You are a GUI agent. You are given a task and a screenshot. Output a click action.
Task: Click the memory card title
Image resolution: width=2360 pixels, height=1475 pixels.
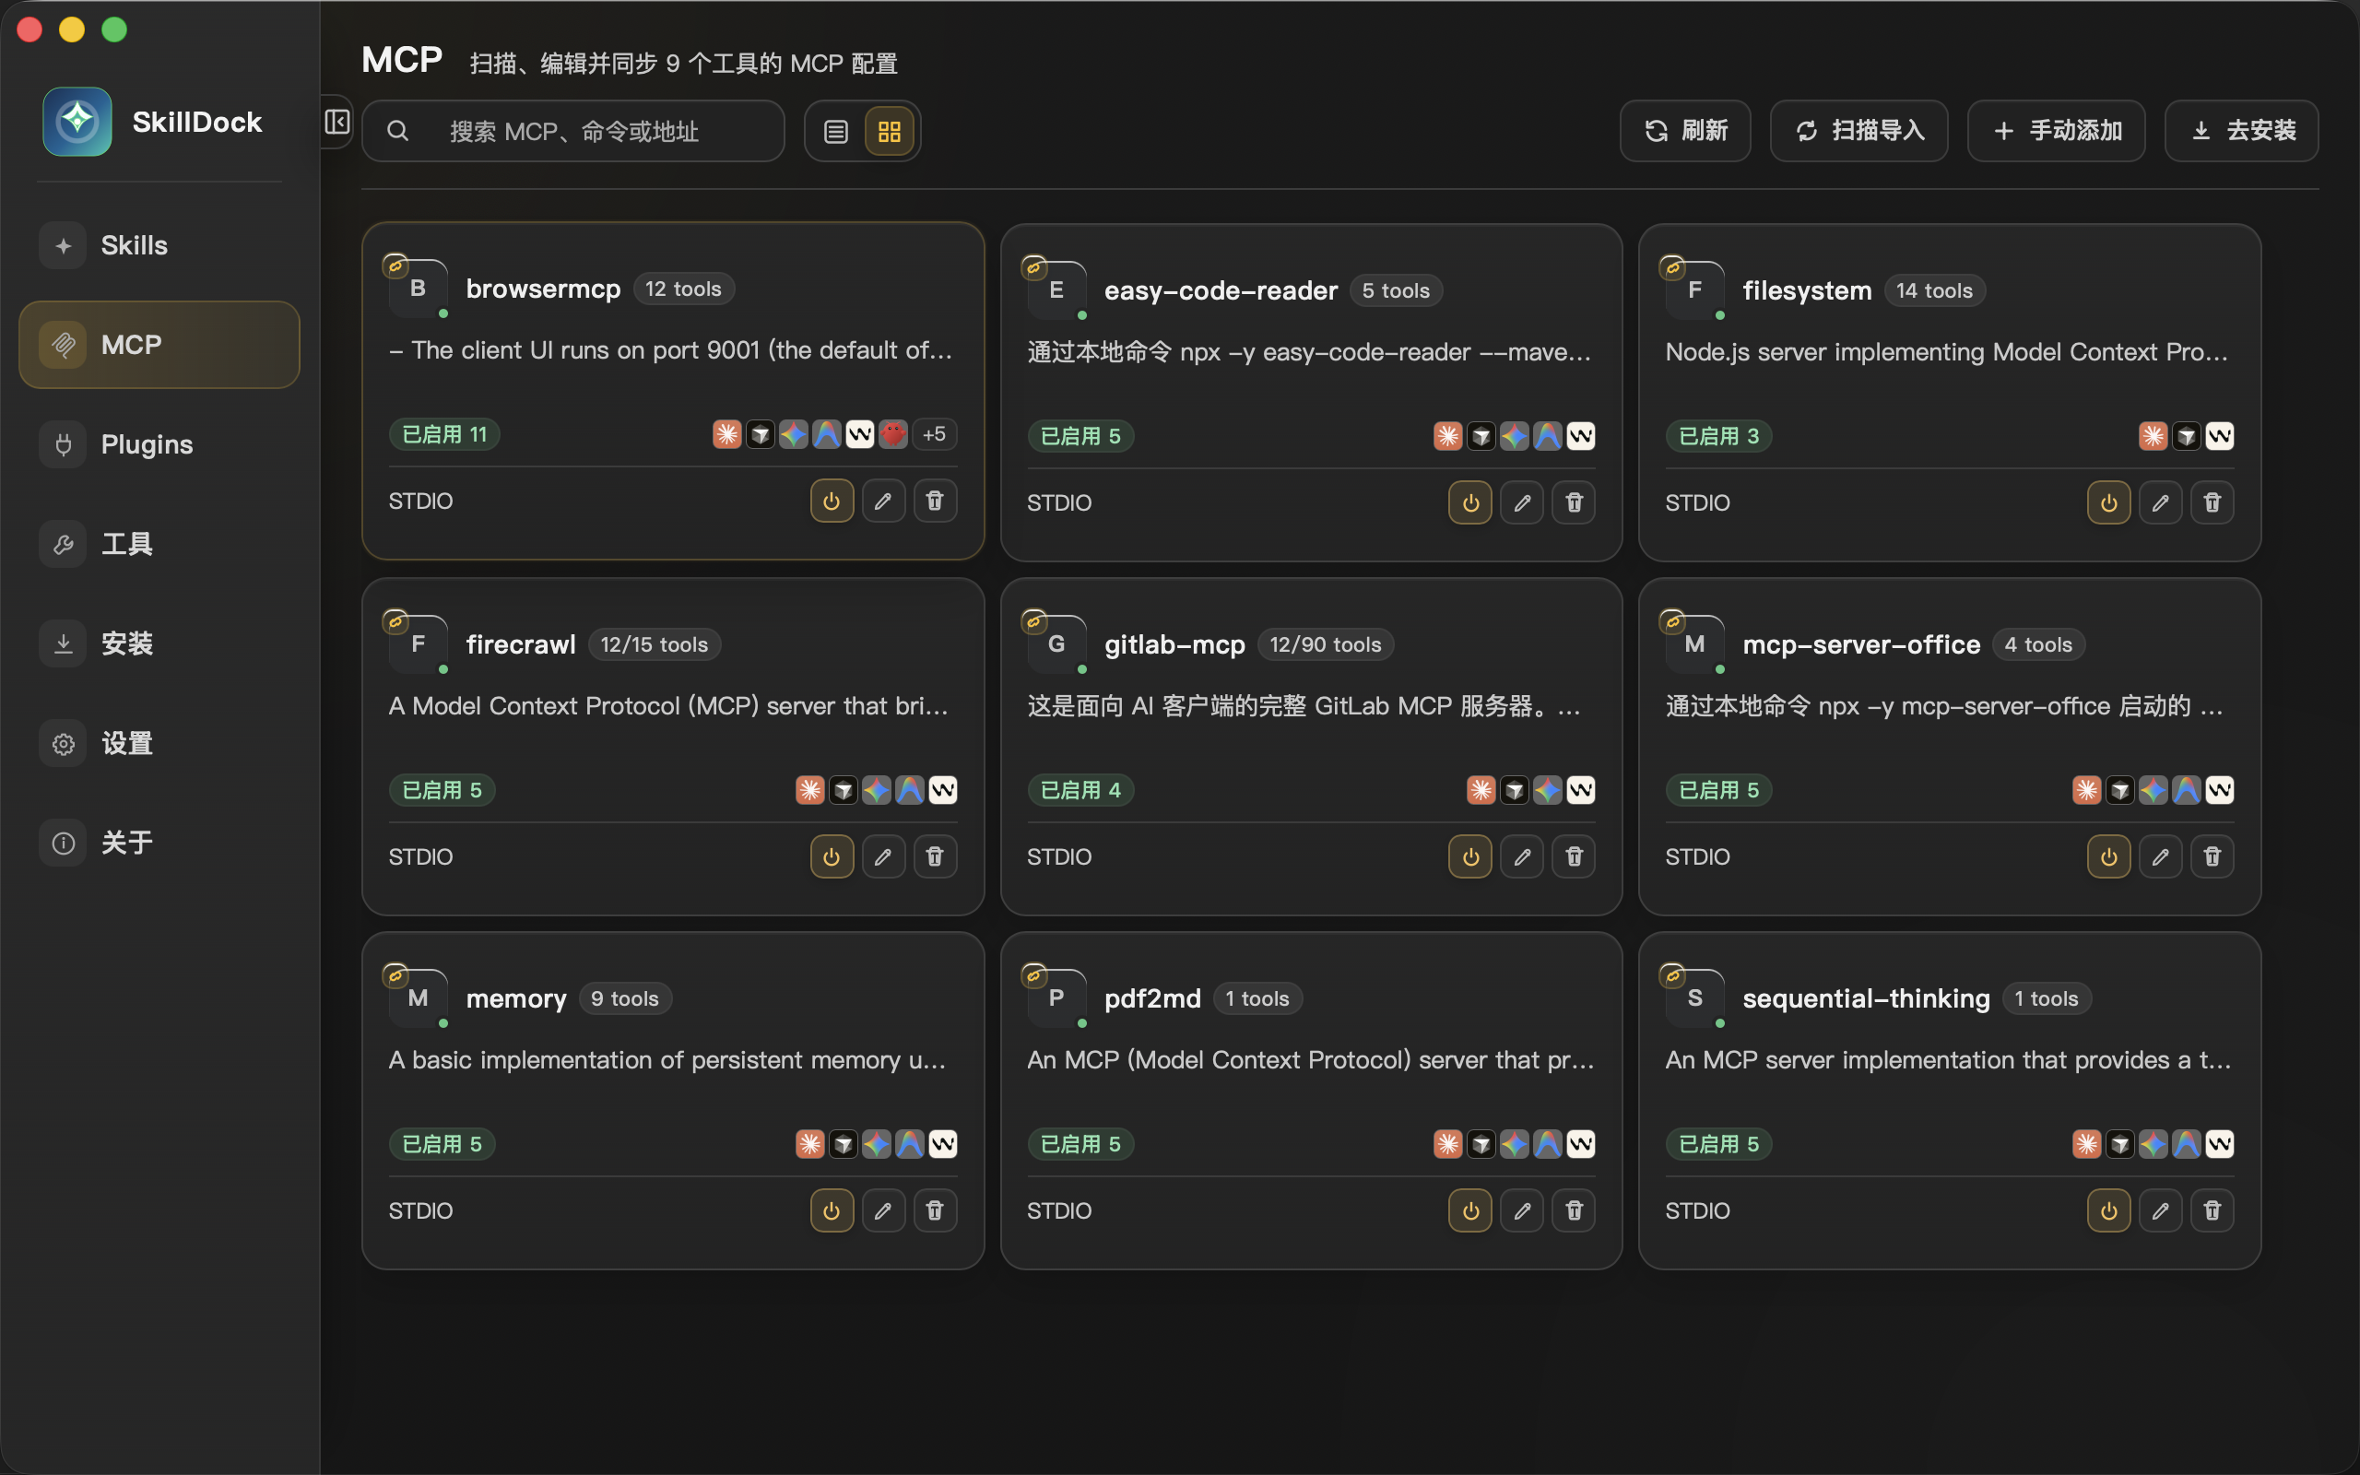[x=516, y=999]
